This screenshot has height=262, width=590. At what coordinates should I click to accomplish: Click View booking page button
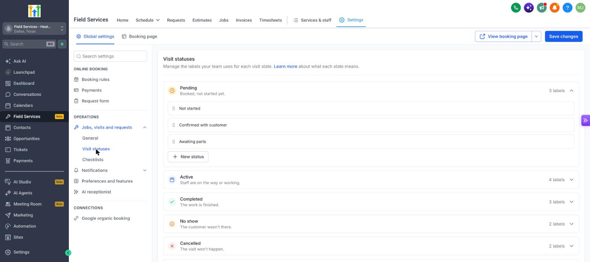click(x=503, y=36)
